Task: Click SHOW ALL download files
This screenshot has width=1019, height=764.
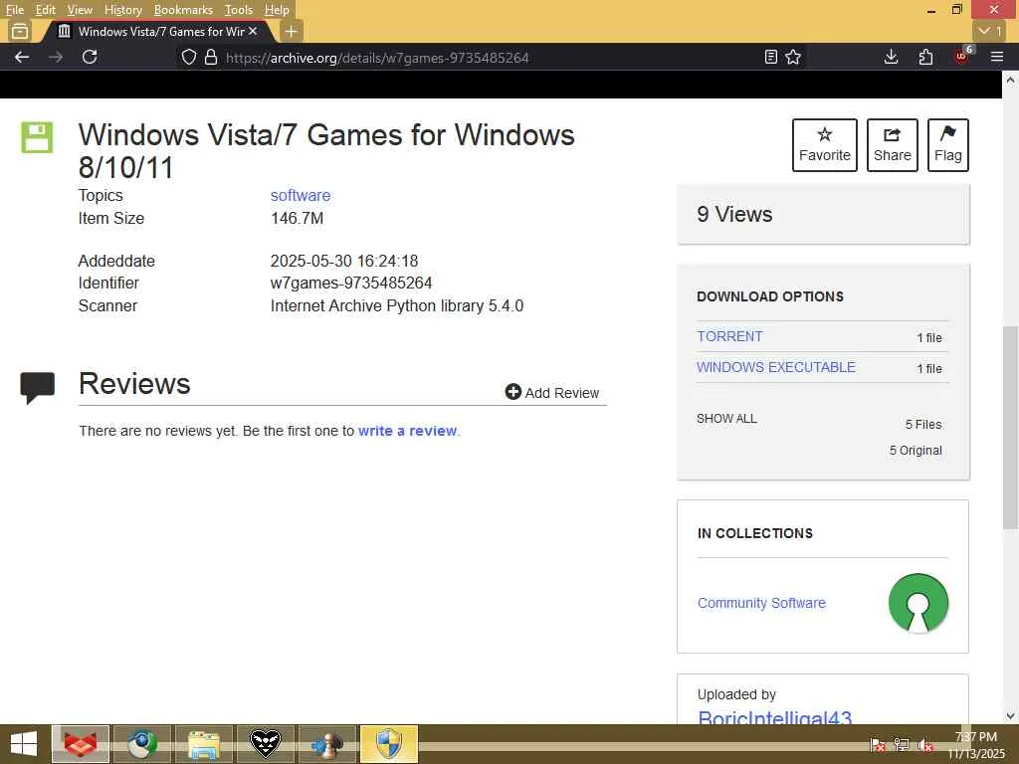Action: [x=726, y=419]
